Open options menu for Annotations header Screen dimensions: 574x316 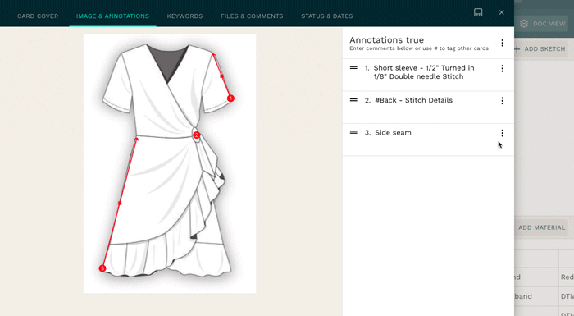(x=502, y=43)
